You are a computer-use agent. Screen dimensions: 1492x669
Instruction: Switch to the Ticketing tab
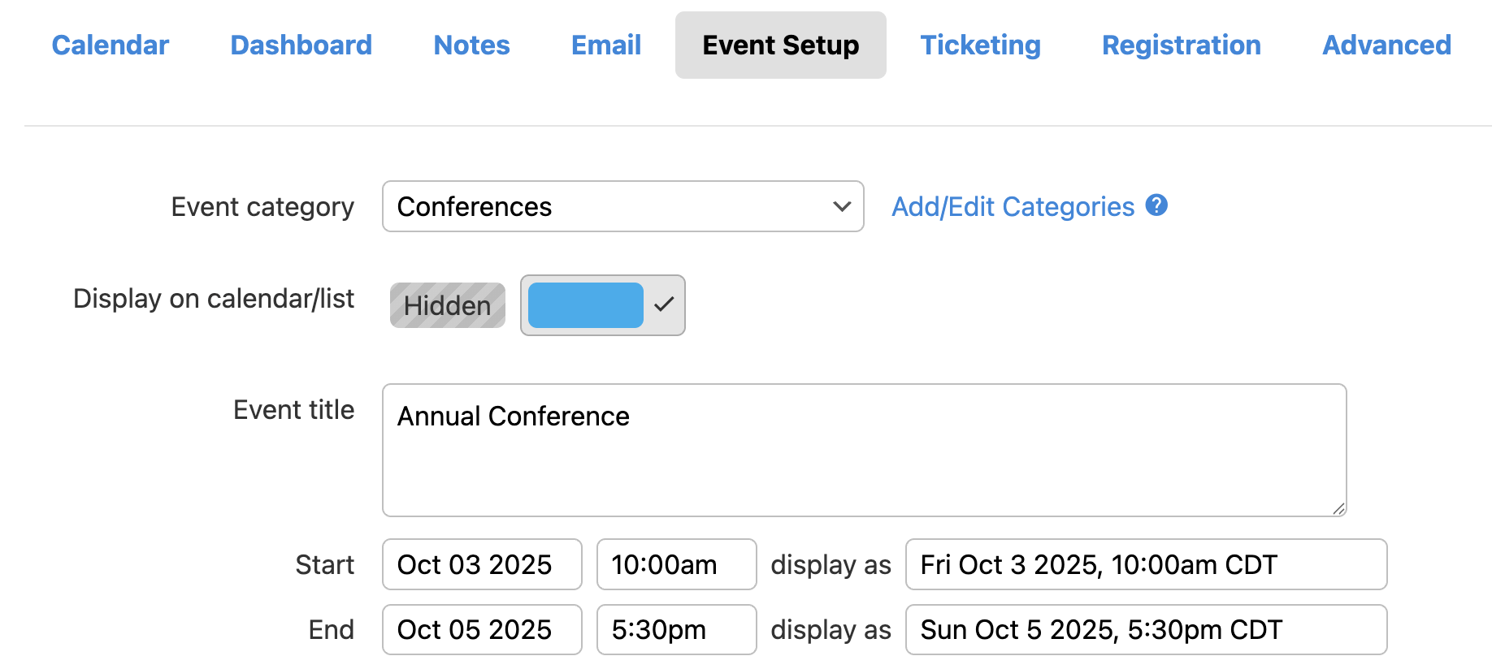[x=980, y=45]
